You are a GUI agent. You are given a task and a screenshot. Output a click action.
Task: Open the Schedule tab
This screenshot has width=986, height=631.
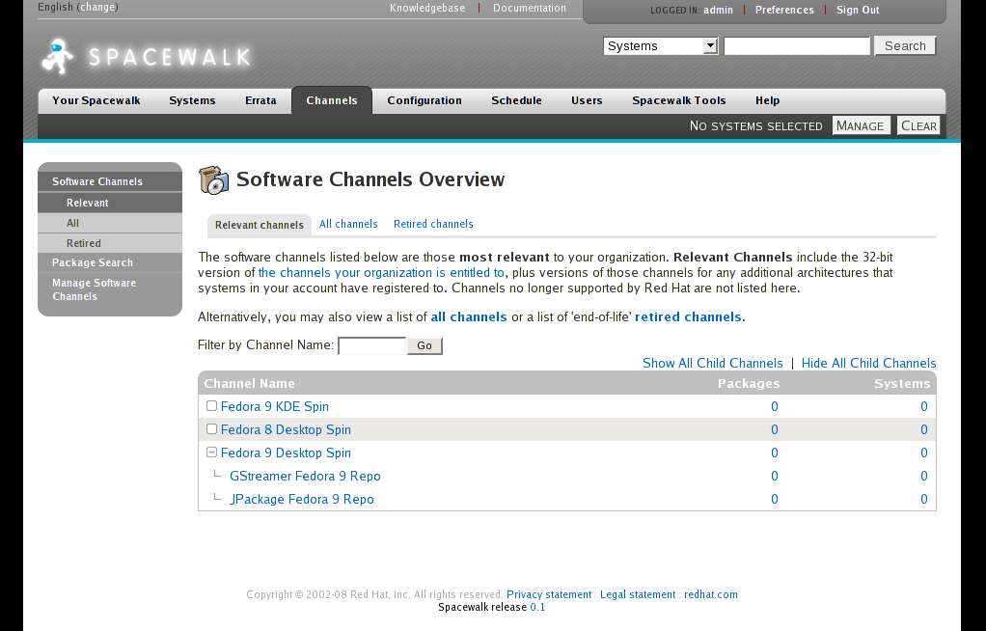point(516,100)
